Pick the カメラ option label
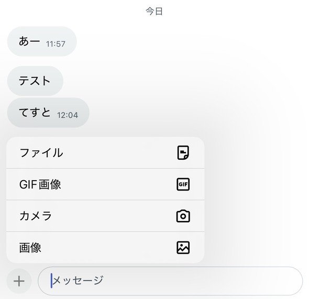This screenshot has height=299, width=309. coord(36,216)
